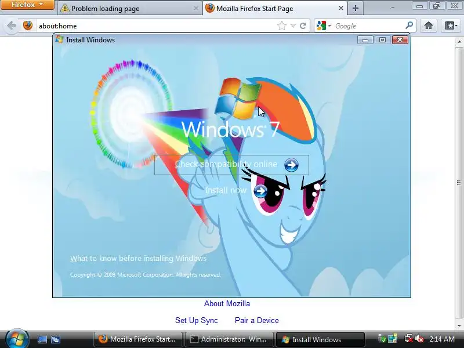Go to the Firefox home page button
Image resolution: width=464 pixels, height=348 pixels.
(x=428, y=26)
